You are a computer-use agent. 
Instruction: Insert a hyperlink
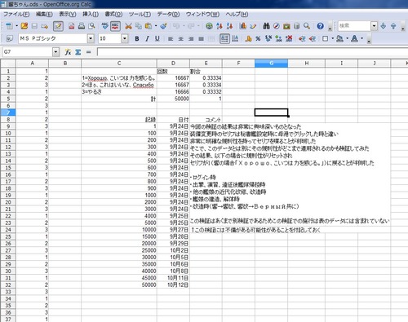tap(209, 26)
